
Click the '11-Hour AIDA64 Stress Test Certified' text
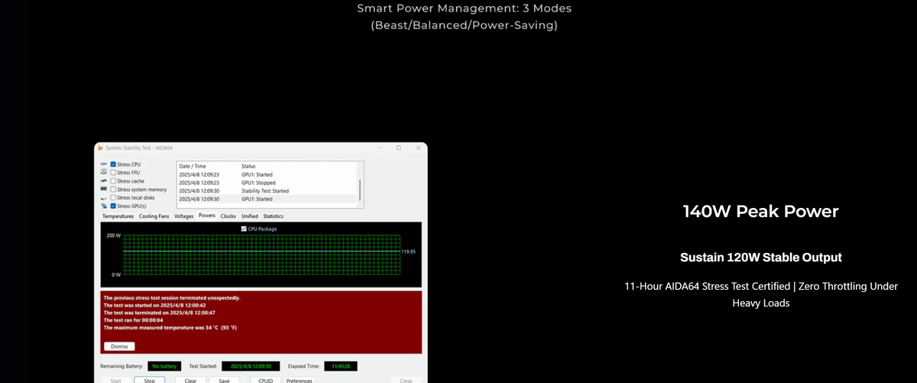[708, 286]
